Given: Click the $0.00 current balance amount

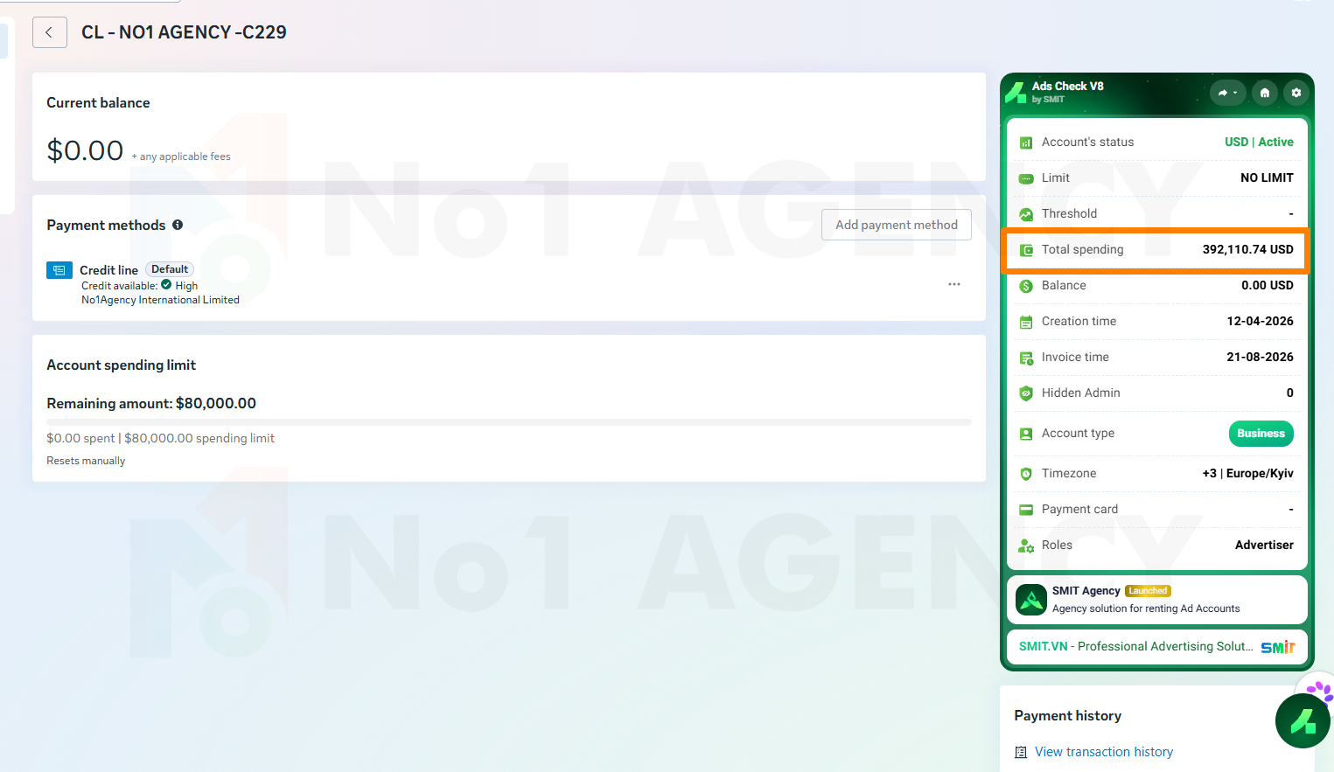Looking at the screenshot, I should pyautogui.click(x=85, y=150).
